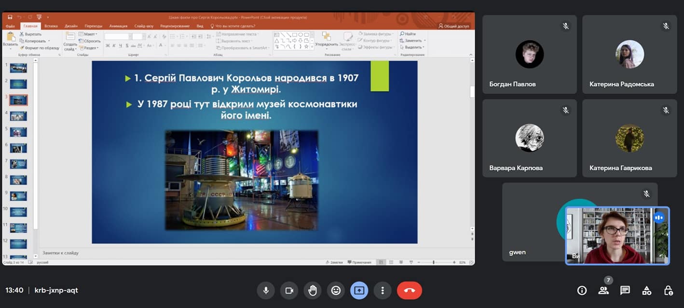The width and height of the screenshot is (684, 308).
Task: Toggle the camera on or off
Action: click(289, 290)
